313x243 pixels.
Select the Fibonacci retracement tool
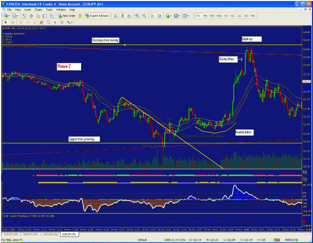[x=48, y=22]
